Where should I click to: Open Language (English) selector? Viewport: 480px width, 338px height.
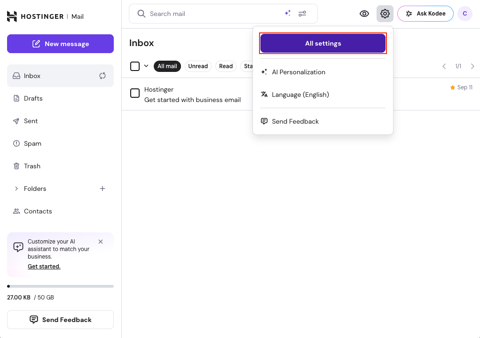300,94
